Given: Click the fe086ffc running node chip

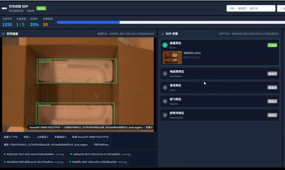Looking at the screenshot, I should 98,162.
